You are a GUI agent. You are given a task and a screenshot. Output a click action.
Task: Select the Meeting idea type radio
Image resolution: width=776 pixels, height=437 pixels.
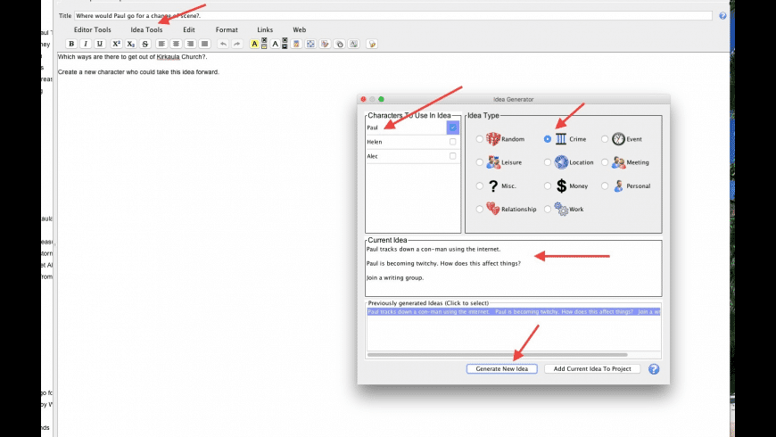[605, 162]
